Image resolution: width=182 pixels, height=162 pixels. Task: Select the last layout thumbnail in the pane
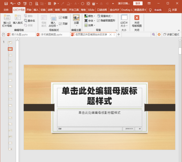pos(10,149)
